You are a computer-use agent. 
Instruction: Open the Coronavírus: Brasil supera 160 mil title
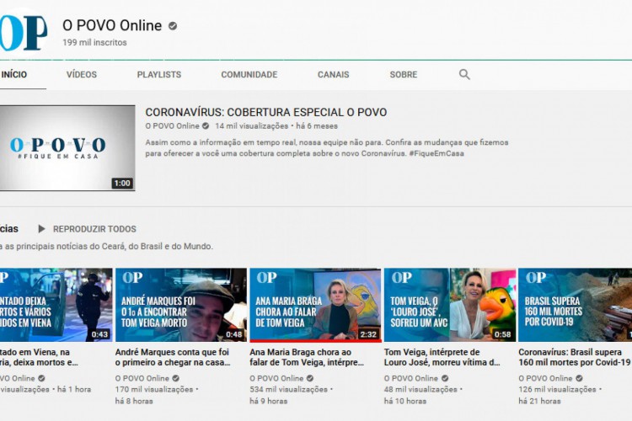click(x=575, y=357)
